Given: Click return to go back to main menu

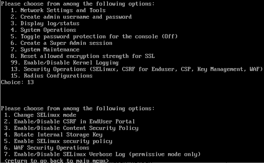Looking at the screenshot, I should click(57, 160).
